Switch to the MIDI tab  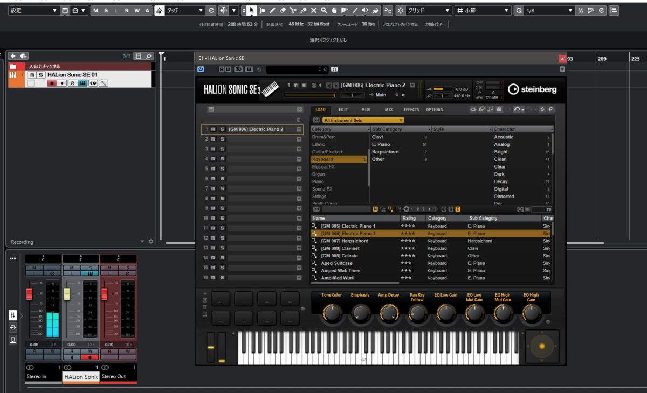pos(366,109)
